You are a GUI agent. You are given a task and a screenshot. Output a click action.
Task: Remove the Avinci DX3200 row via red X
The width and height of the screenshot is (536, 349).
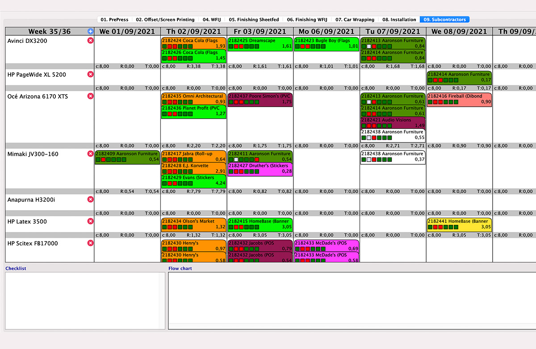click(90, 41)
